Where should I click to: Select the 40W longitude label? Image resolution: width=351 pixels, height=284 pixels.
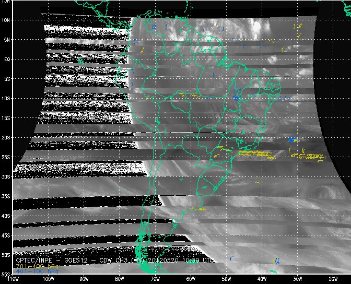[x=262, y=279]
